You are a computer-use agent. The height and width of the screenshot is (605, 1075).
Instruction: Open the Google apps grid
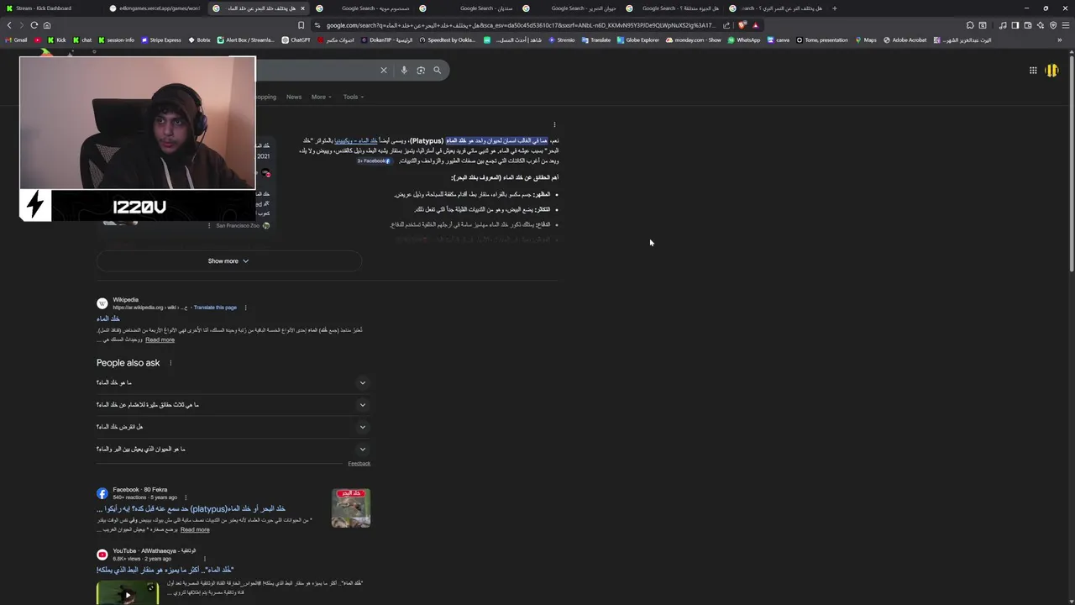pos(1033,71)
